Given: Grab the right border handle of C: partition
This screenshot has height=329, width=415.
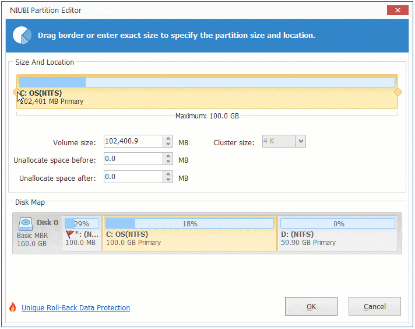Looking at the screenshot, I should pyautogui.click(x=398, y=92).
